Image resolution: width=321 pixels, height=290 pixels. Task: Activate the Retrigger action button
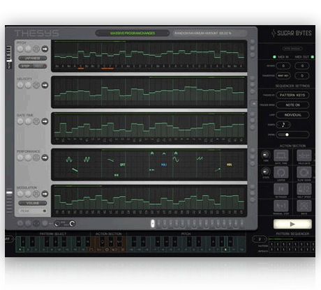pyautogui.click(x=281, y=189)
